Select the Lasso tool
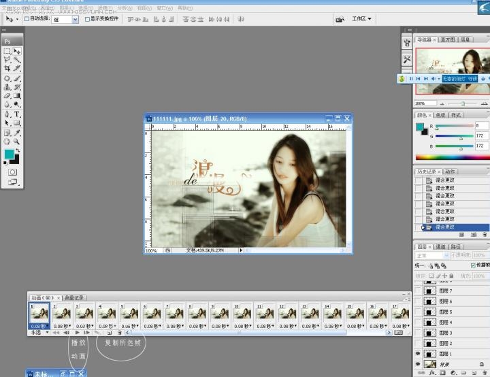This screenshot has width=490, height=377. (x=7, y=59)
